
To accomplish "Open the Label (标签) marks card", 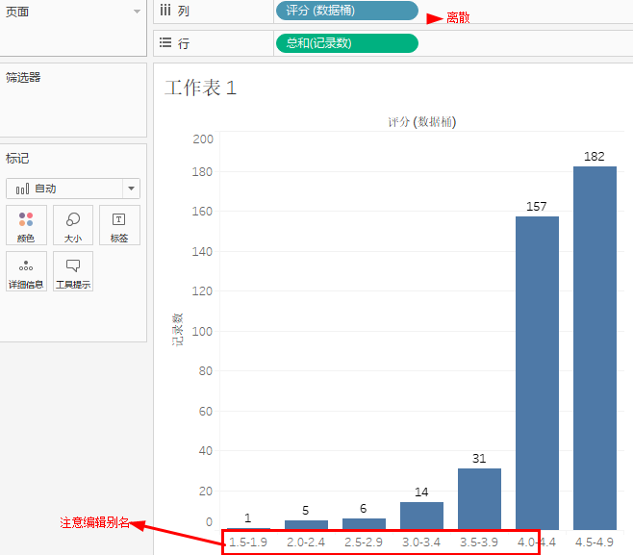I will pos(119,225).
